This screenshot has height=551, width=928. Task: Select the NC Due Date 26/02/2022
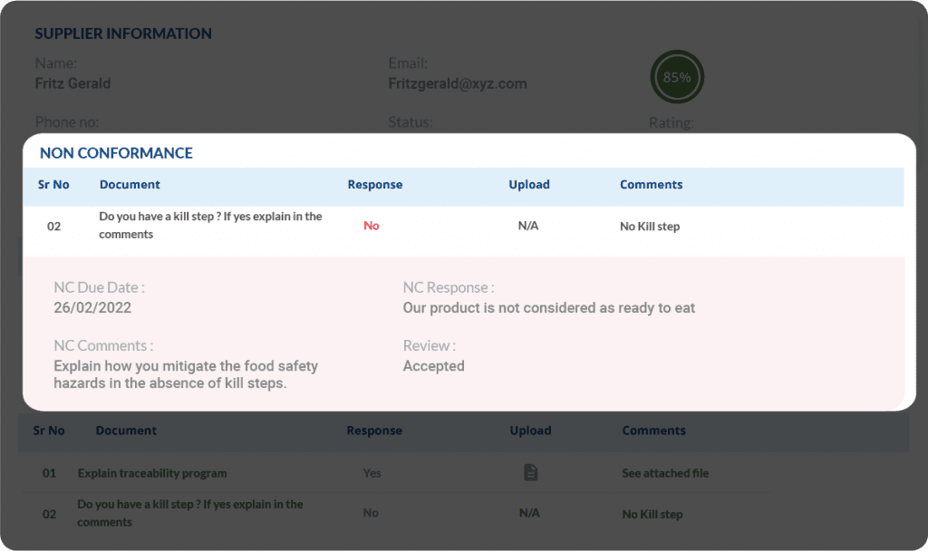point(92,308)
